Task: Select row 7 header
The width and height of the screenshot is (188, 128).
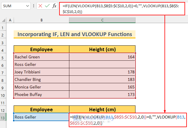Action: [x=3, y=72]
